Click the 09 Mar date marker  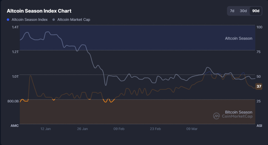192,129
